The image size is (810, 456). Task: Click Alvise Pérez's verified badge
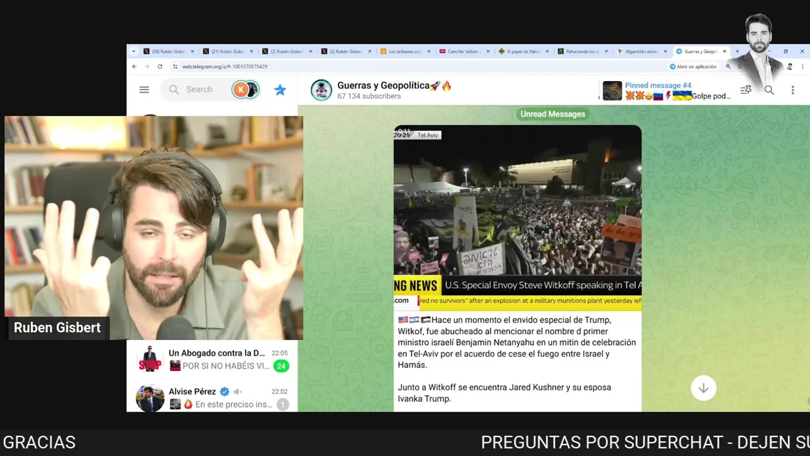pos(224,391)
